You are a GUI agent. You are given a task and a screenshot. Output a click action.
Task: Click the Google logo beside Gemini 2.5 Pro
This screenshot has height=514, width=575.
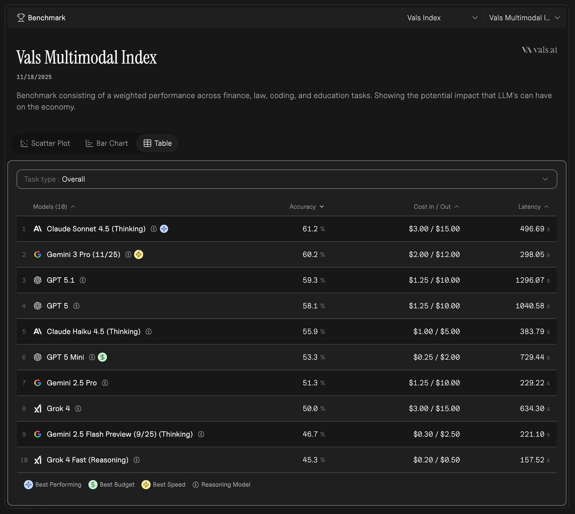tap(37, 383)
